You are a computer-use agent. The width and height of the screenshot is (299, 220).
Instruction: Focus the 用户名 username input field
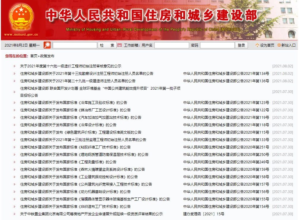coord(172,45)
